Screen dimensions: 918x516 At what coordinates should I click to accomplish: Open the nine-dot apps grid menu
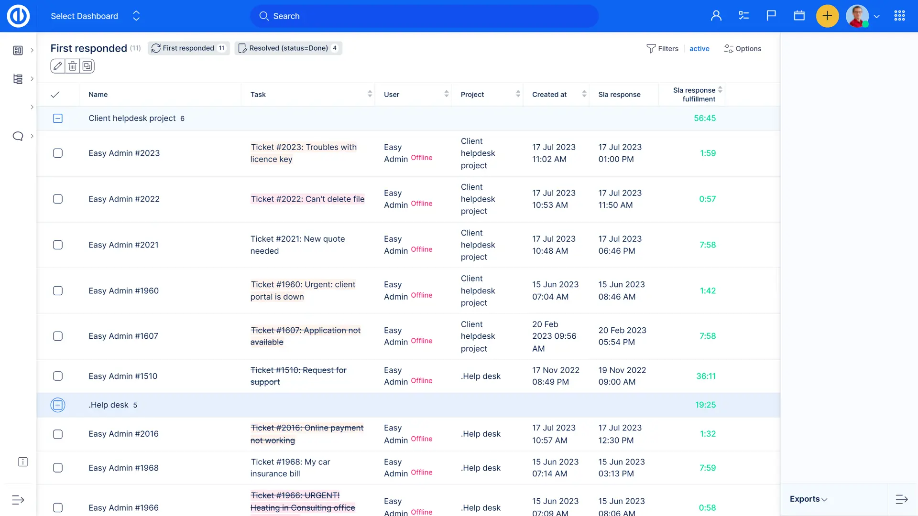(x=899, y=16)
